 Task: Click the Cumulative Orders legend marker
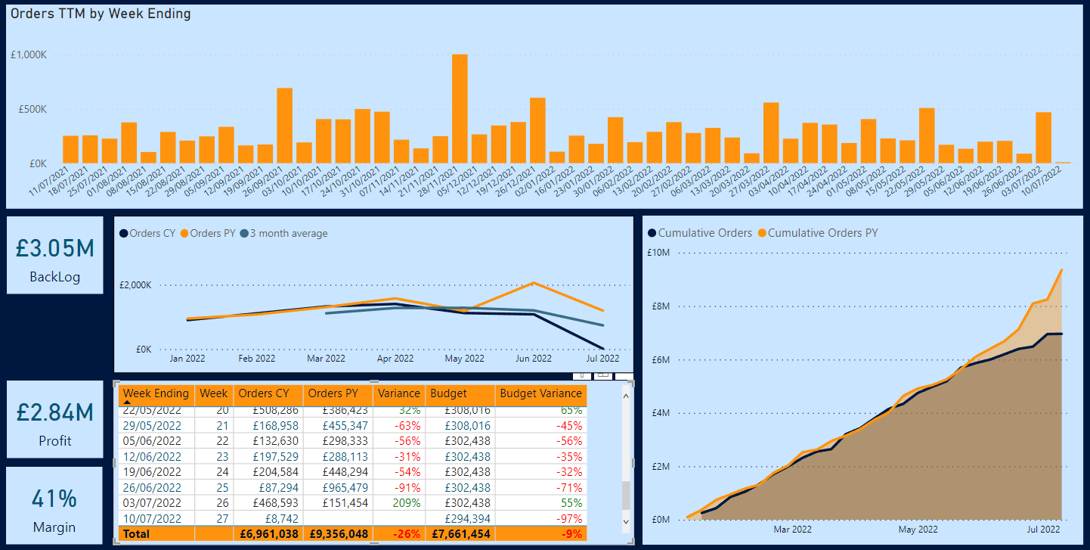(x=652, y=233)
